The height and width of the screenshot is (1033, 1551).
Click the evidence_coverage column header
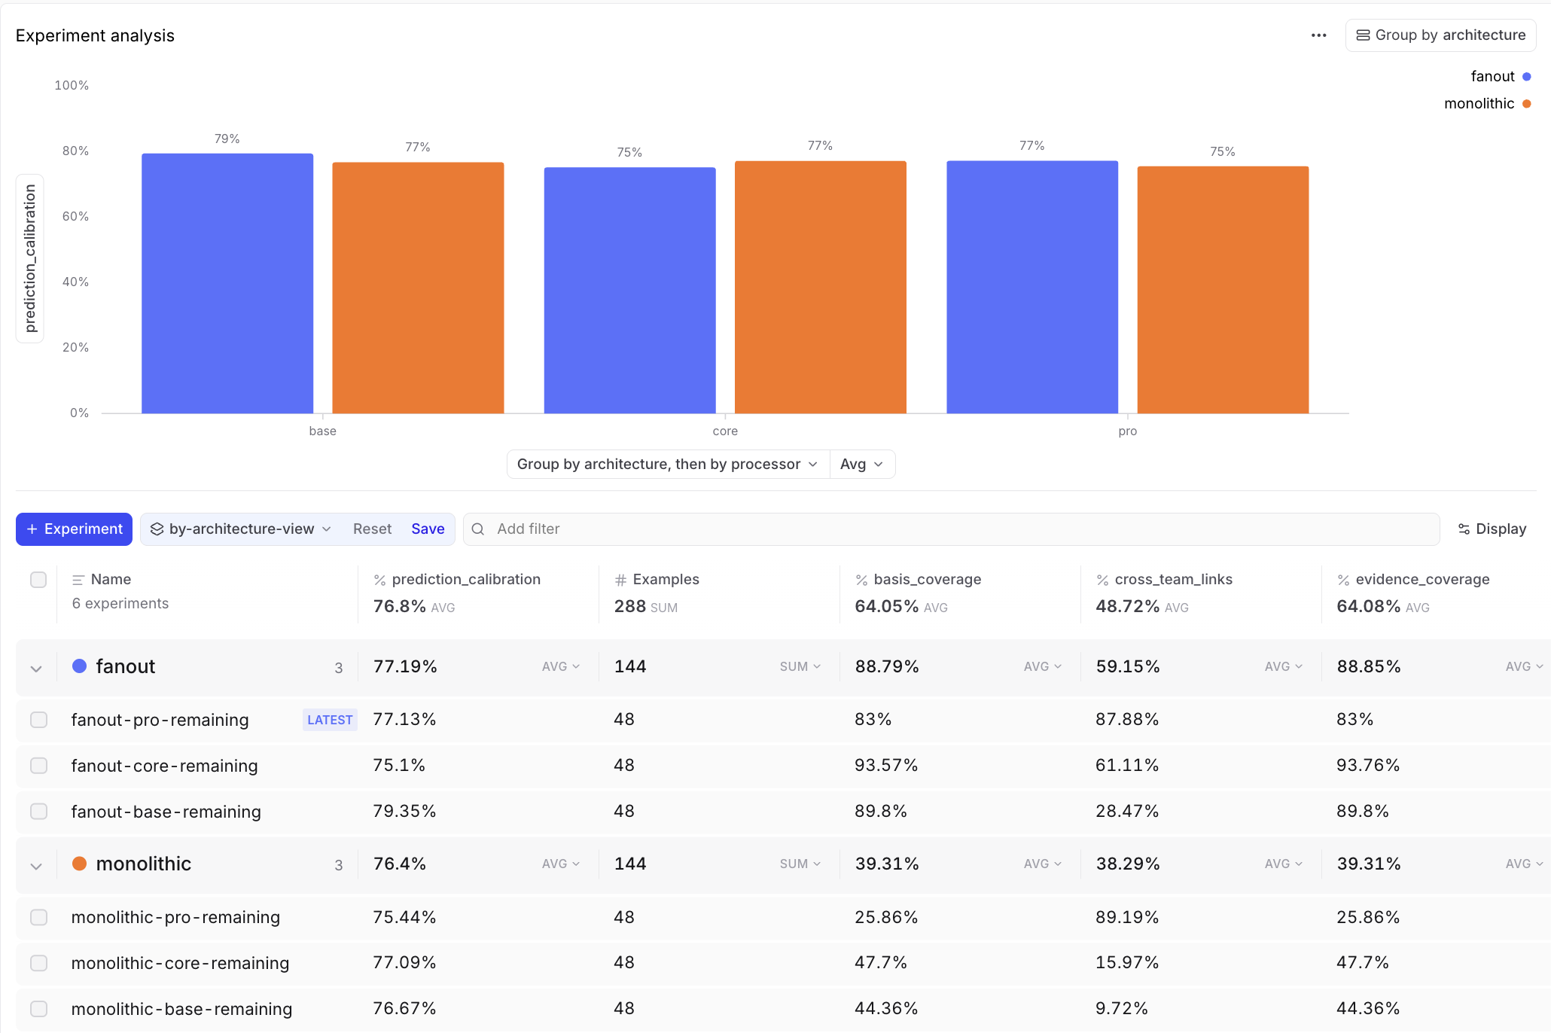pyautogui.click(x=1422, y=580)
